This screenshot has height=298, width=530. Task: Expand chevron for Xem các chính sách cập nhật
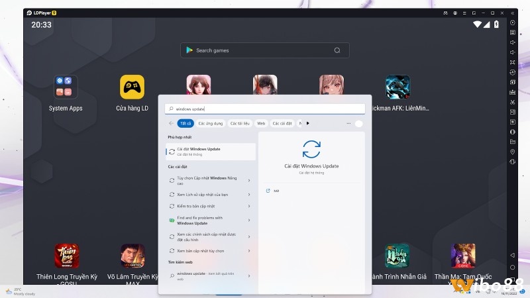[x=249, y=237]
